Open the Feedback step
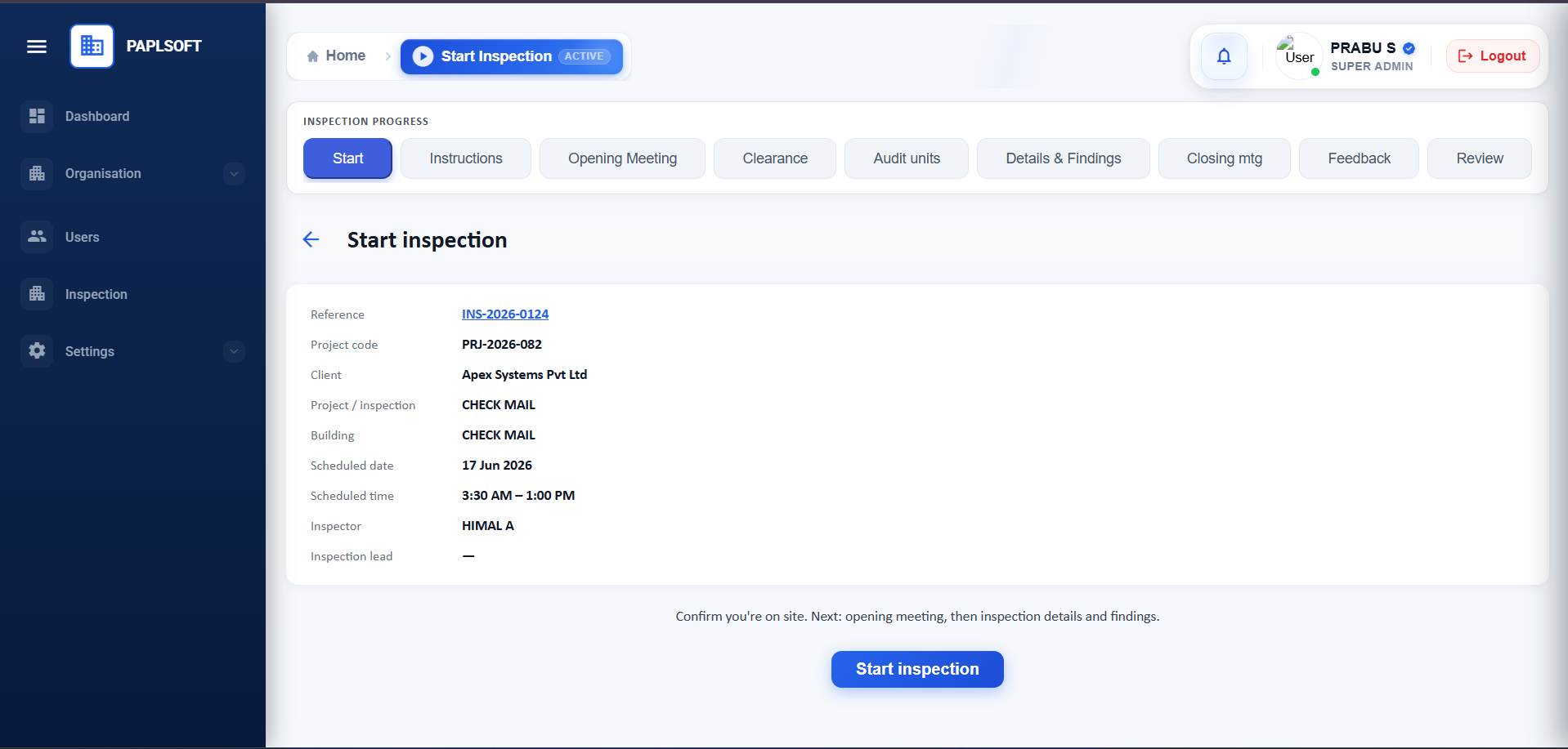The width and height of the screenshot is (1568, 749). [1359, 158]
